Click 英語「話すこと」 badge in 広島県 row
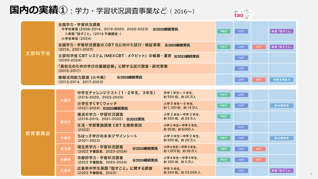The height and width of the screenshot is (179, 318). point(281,171)
